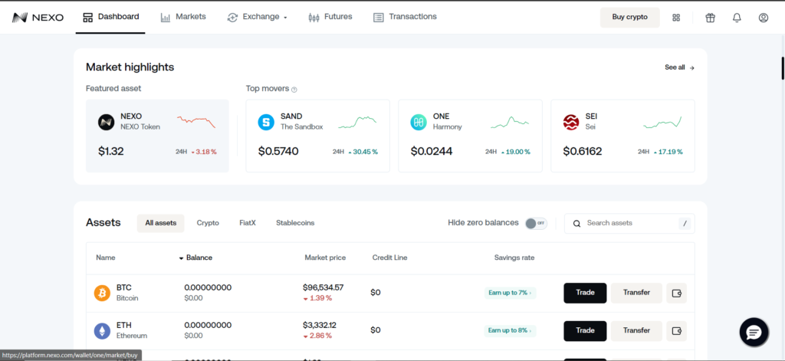Select the FiatX filter tab
The image size is (785, 361).
248,223
